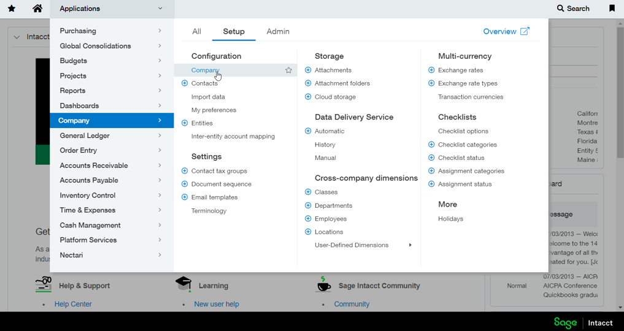Add Class via plus icon
This screenshot has height=331, width=624.
307,192
